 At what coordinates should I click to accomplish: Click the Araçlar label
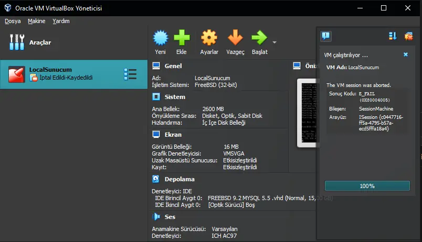pos(40,42)
